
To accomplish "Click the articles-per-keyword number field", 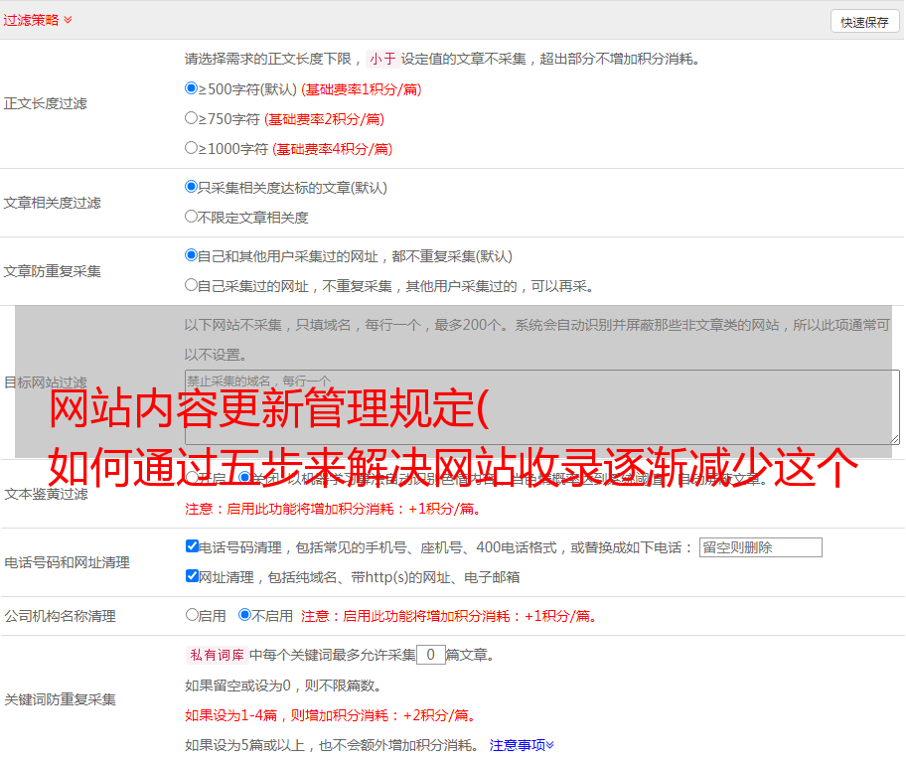I will [431, 655].
